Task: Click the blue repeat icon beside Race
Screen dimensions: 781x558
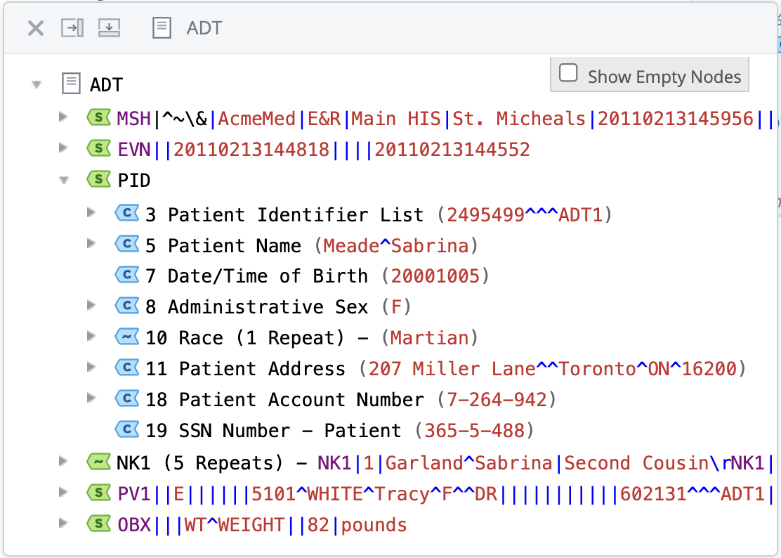Action: pos(127,337)
